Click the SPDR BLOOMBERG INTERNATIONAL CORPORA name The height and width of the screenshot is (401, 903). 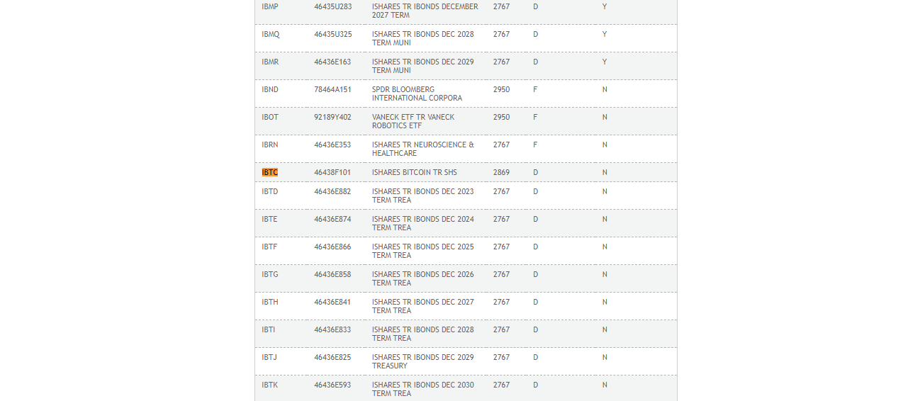(x=417, y=94)
